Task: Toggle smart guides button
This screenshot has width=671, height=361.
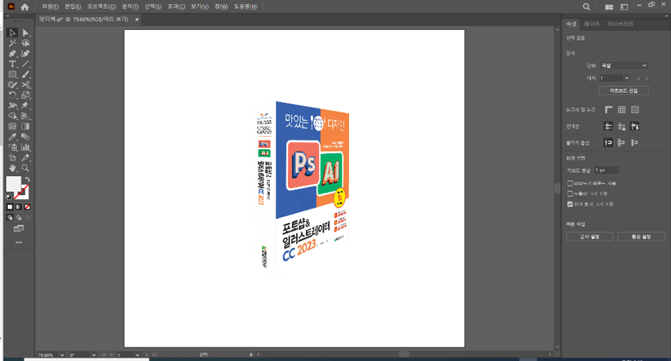Action: (x=635, y=126)
